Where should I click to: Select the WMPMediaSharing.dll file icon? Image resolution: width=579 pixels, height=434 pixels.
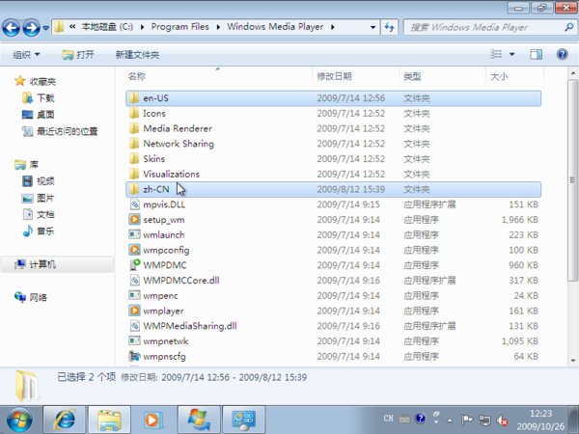(x=134, y=326)
